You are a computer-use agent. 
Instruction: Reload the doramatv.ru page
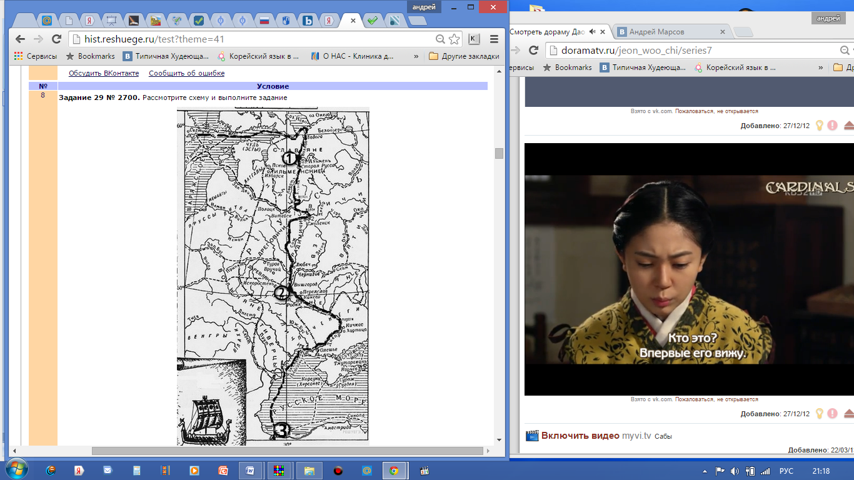point(533,50)
